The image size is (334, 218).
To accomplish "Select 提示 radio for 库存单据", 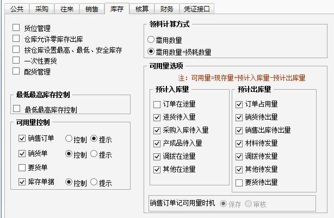I will click(x=94, y=182).
